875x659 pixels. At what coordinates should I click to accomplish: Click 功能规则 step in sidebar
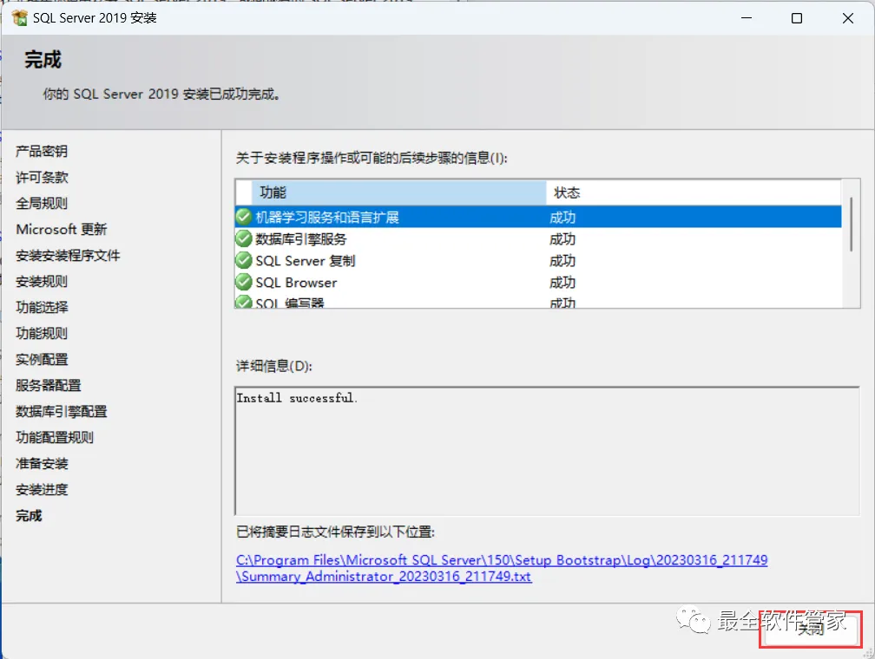coord(42,334)
